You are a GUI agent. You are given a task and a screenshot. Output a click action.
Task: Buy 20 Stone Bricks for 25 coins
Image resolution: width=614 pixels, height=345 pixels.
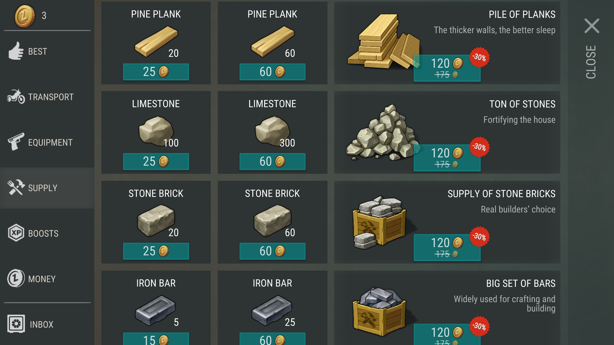156,251
